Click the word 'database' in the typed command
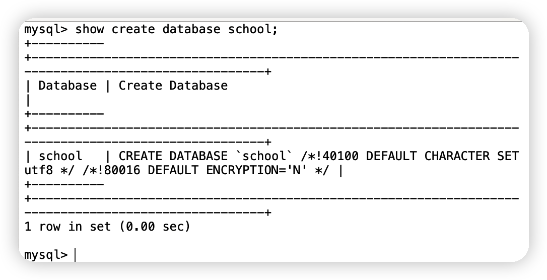Viewport: 547px width, 280px height. click(191, 29)
